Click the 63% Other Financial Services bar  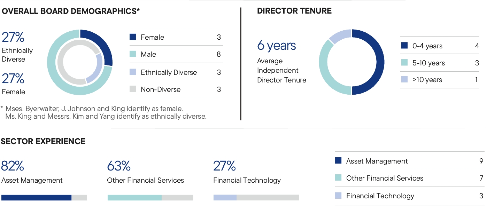(x=150, y=198)
